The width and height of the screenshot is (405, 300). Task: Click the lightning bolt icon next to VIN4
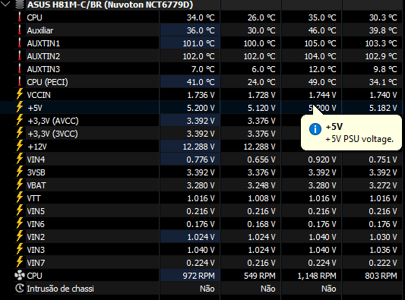(x=20, y=159)
